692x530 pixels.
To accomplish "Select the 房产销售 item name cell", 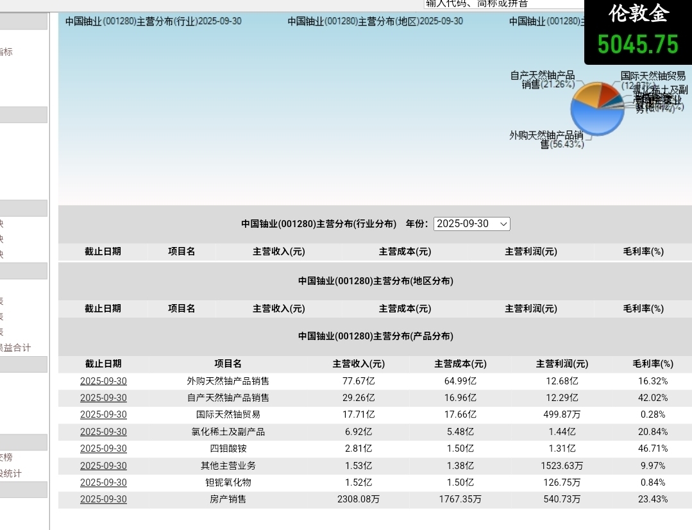I will click(x=228, y=500).
